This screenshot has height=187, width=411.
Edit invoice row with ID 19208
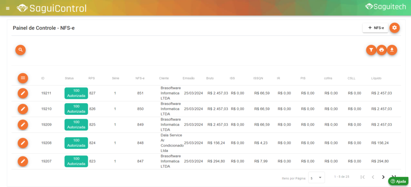click(x=23, y=143)
